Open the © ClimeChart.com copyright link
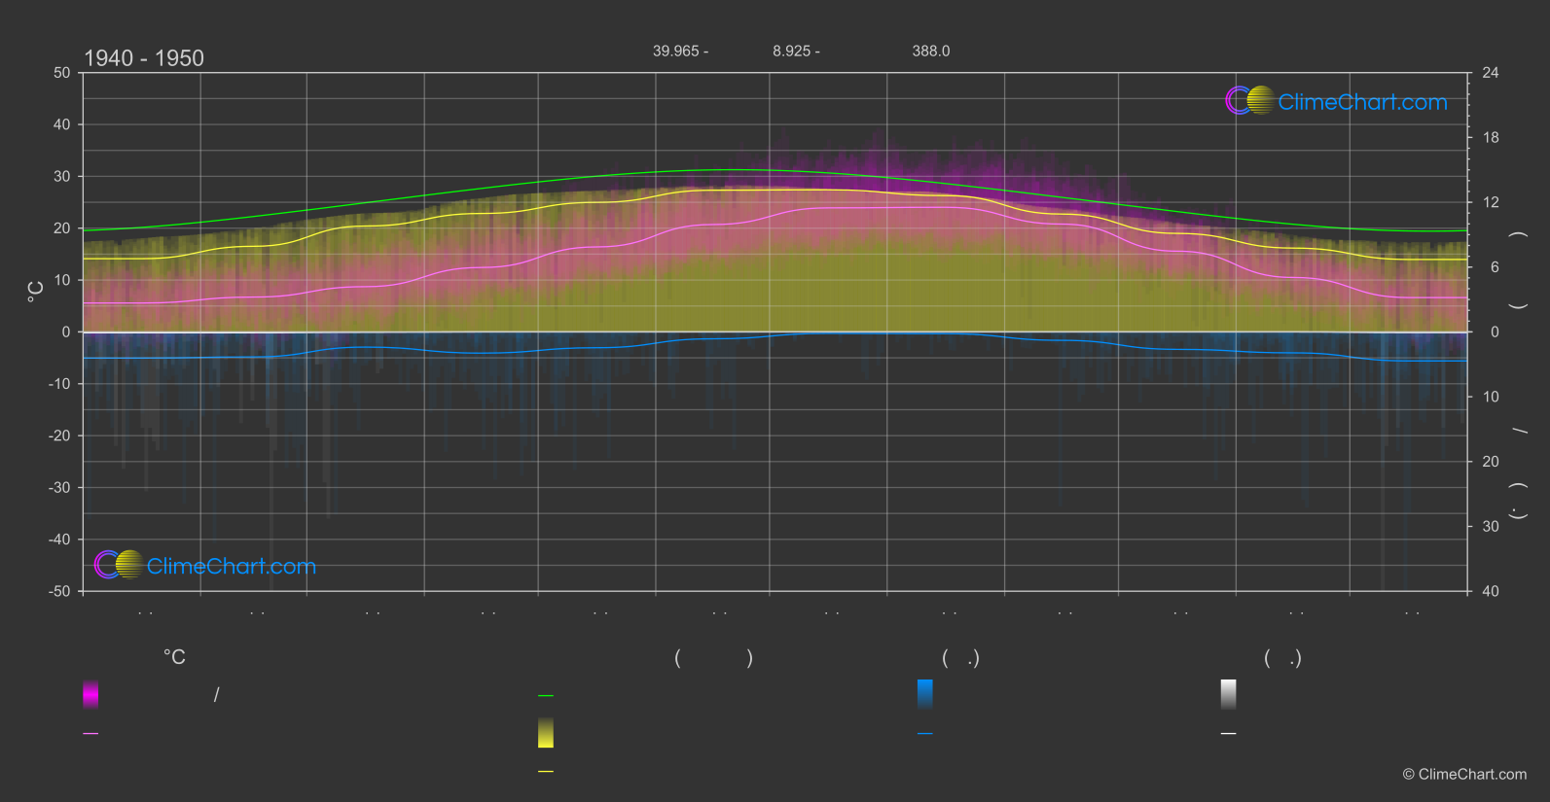The image size is (1550, 802). click(x=1464, y=775)
